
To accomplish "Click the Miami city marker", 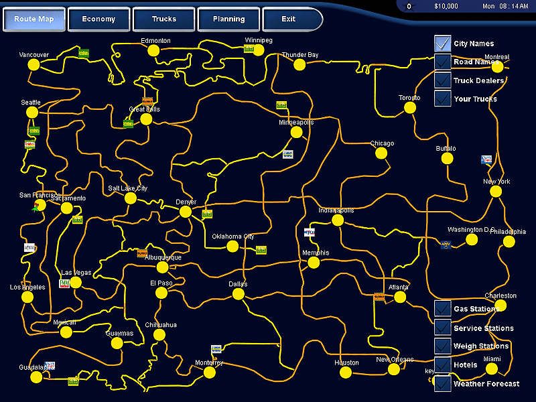I will coord(490,369).
